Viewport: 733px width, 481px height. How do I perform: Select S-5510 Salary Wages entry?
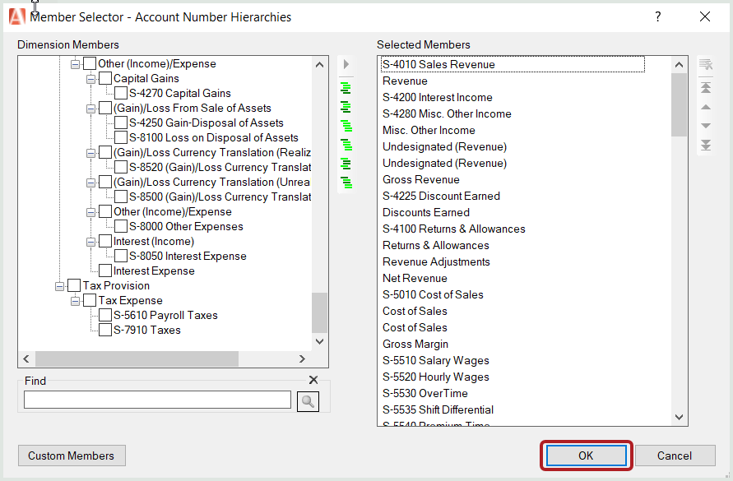point(436,360)
